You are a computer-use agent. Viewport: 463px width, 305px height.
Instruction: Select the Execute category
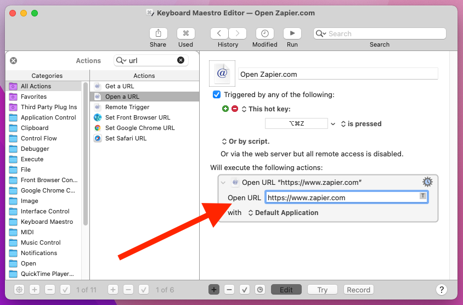pos(44,159)
